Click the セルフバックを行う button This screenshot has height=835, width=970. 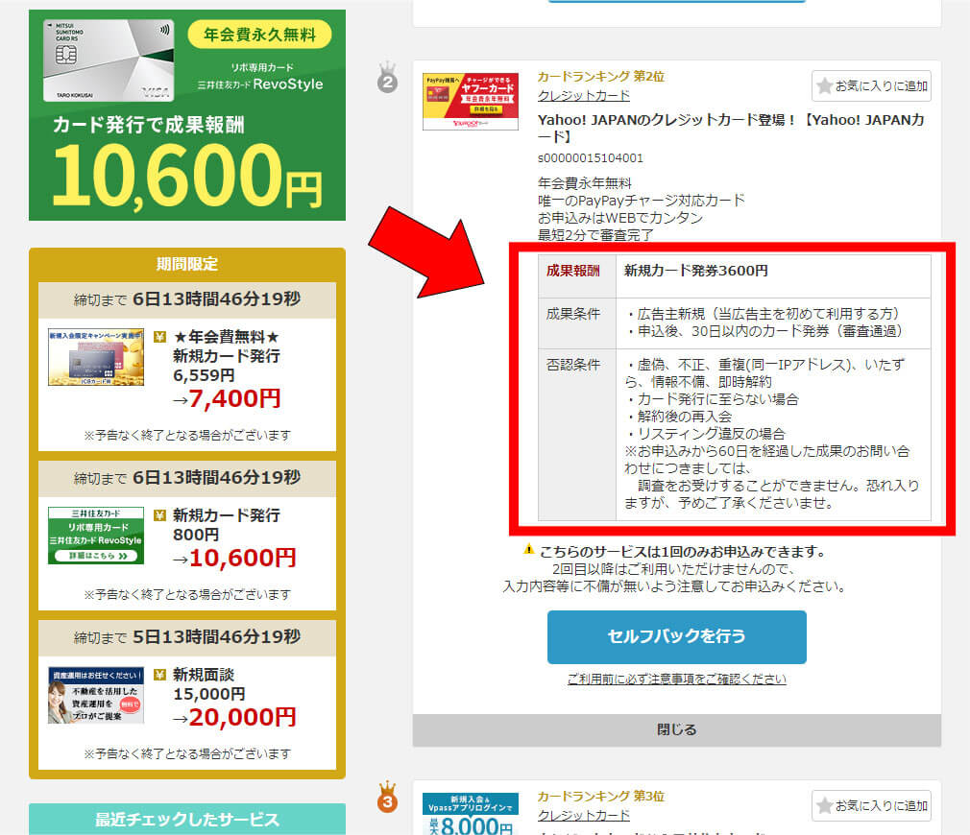(x=677, y=636)
